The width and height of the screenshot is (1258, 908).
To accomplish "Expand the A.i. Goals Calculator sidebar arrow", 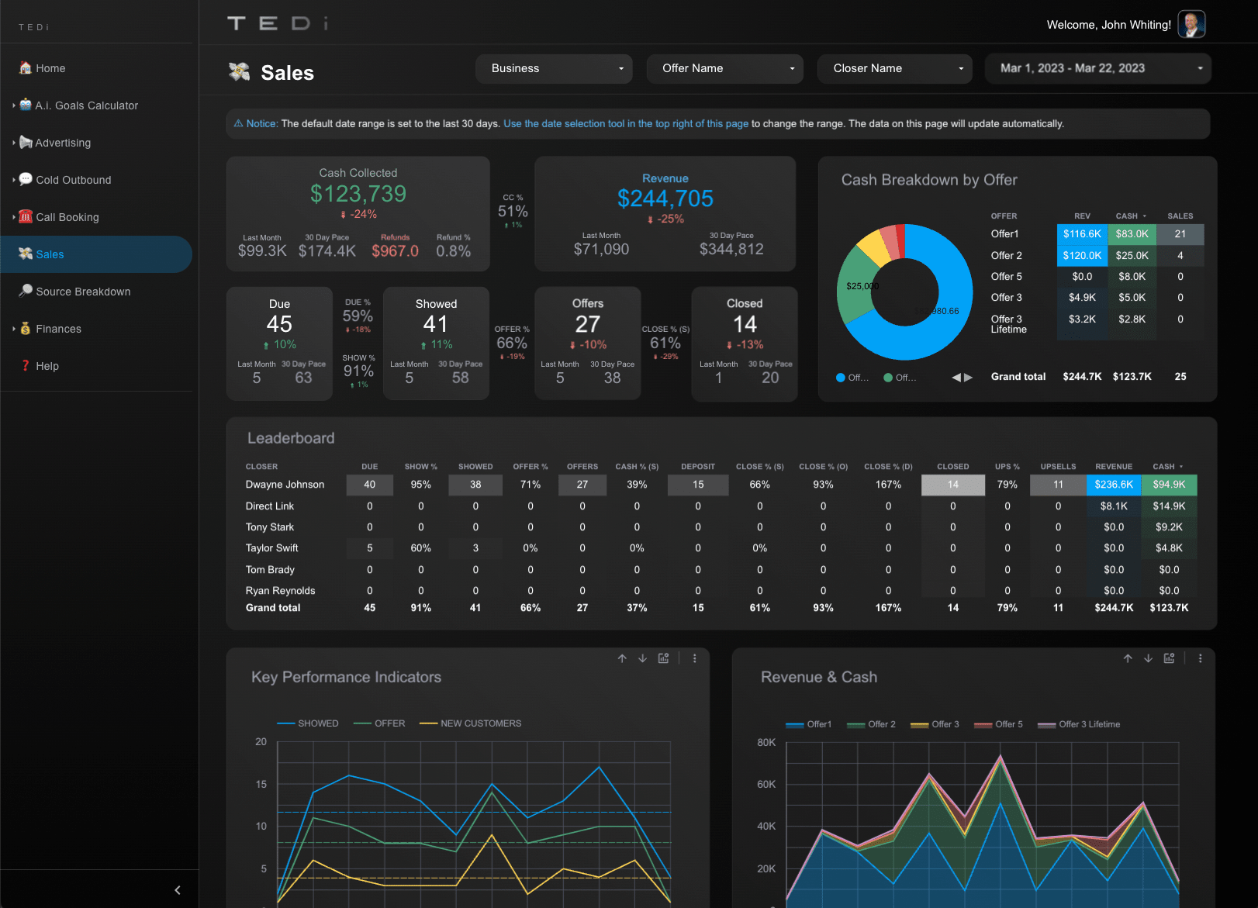I will point(14,105).
